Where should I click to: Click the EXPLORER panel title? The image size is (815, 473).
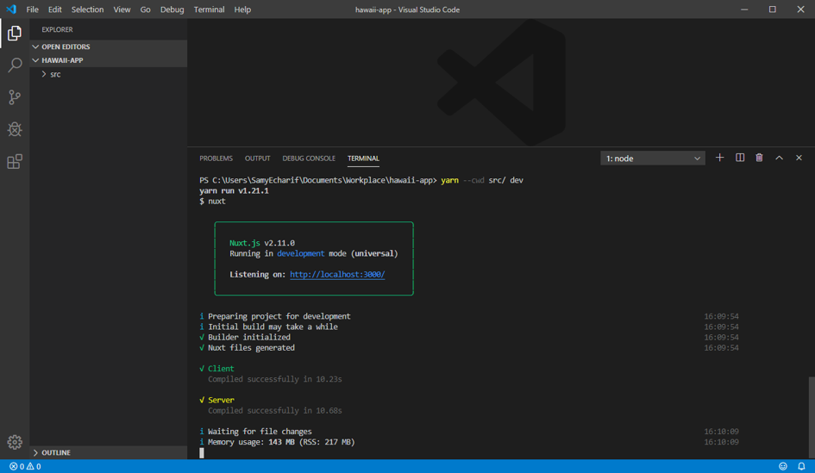tap(57, 29)
